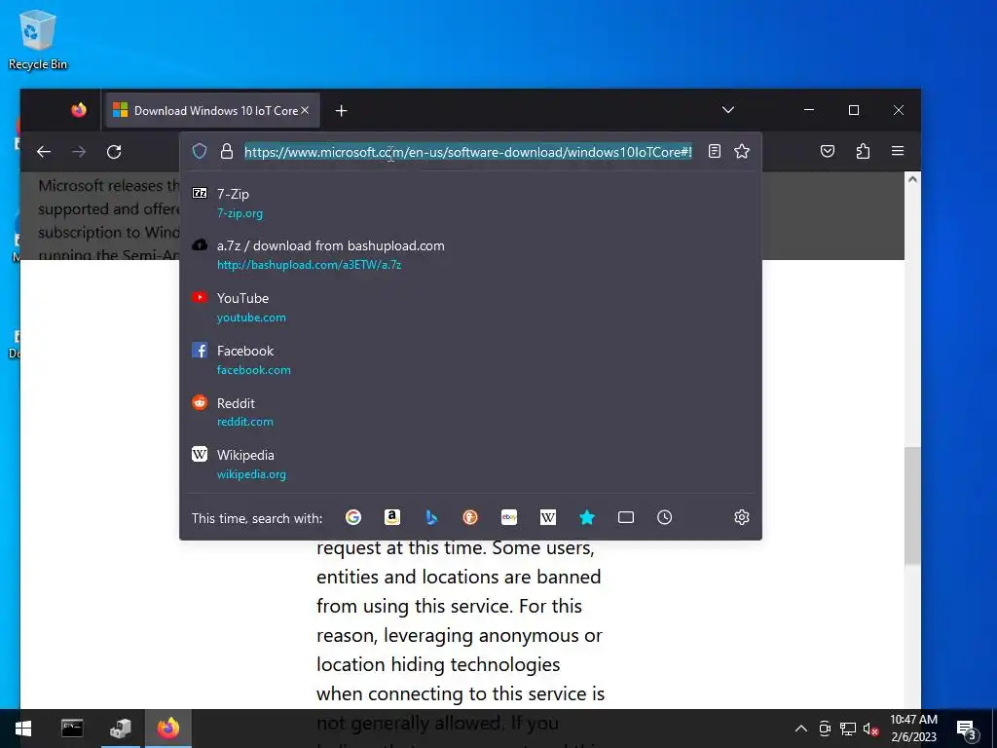Viewport: 997px width, 748px height.
Task: Open the installer icon in taskbar
Action: click(x=120, y=729)
